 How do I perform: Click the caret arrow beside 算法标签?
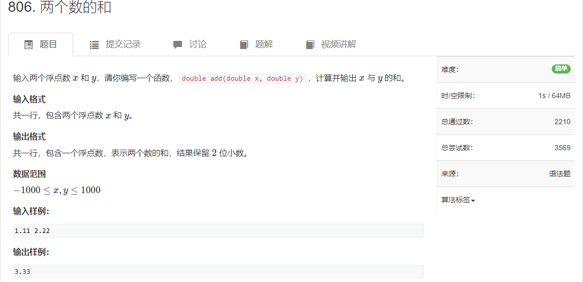[473, 201]
